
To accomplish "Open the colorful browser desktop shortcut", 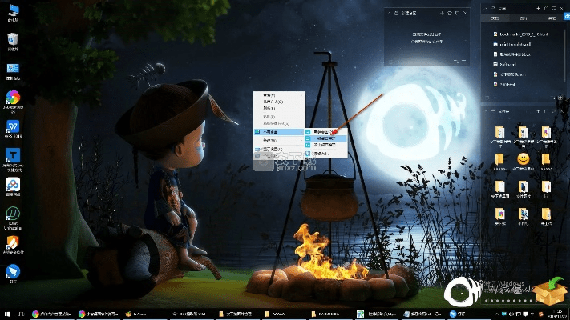I will coord(14,98).
